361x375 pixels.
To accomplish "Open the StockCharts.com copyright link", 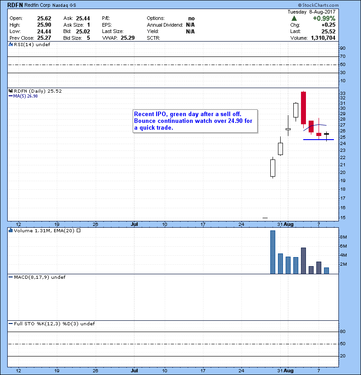I will coord(318,5).
